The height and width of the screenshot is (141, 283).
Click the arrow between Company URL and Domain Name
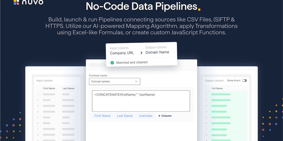[141, 53]
